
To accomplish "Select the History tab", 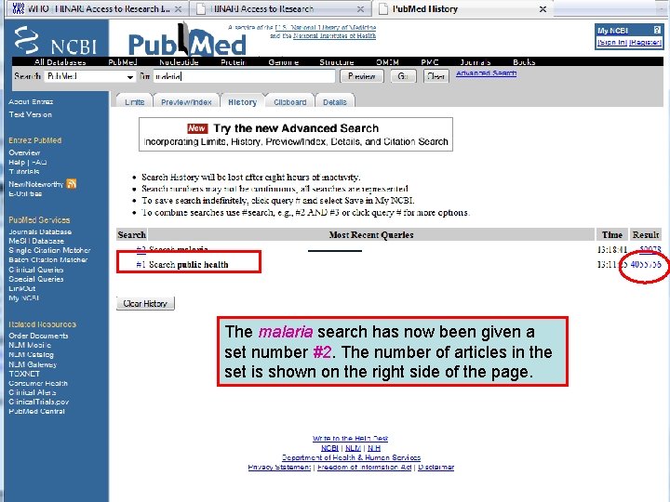I will [242, 102].
